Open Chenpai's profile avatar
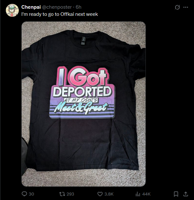 (12, 10)
